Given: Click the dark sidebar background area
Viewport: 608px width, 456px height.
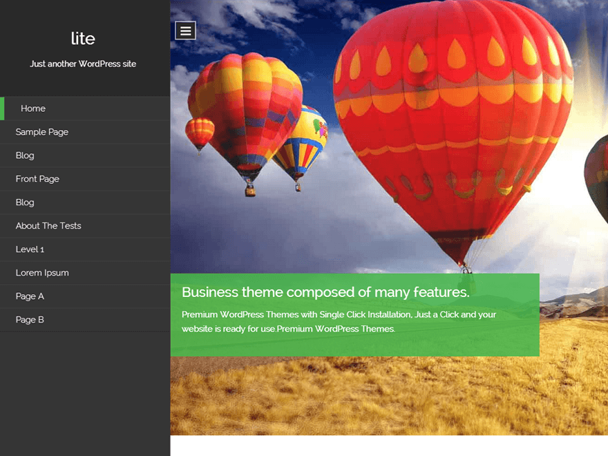Looking at the screenshot, I should click(x=83, y=387).
